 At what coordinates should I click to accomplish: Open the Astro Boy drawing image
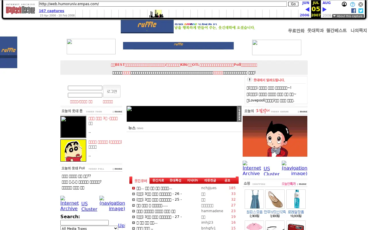coord(275,136)
